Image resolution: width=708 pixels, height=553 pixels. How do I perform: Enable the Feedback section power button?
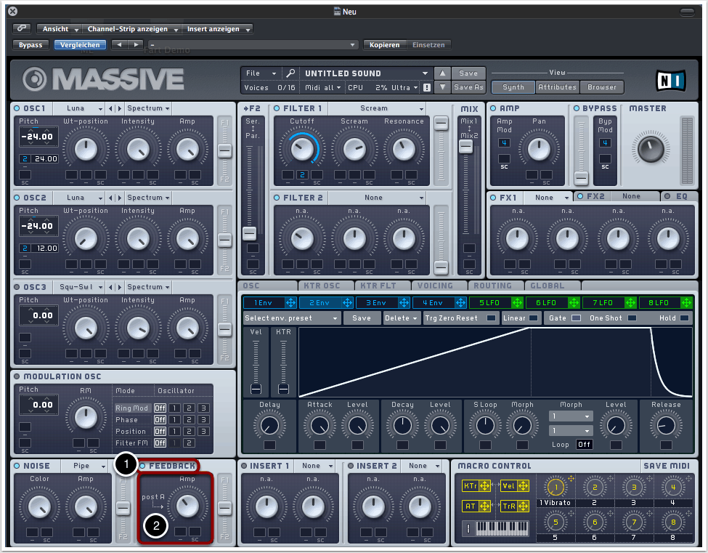[x=142, y=466]
